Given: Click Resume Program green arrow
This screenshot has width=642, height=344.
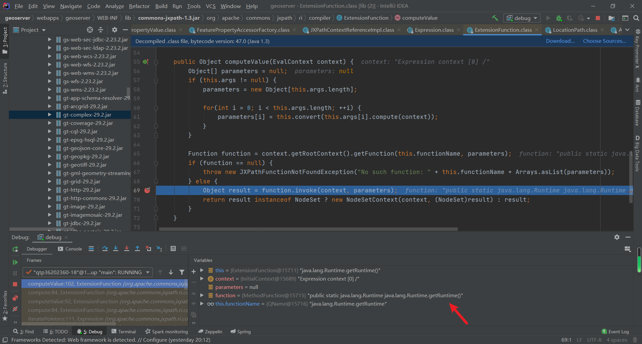Looking at the screenshot, I should tap(15, 262).
